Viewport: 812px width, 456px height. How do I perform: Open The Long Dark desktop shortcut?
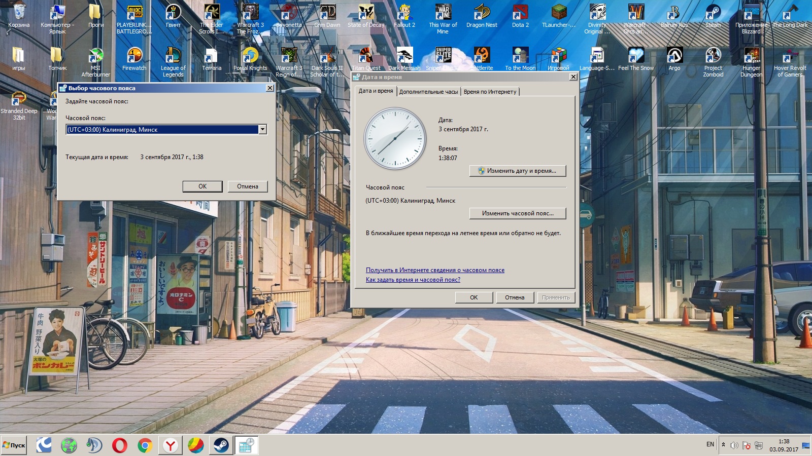[790, 16]
